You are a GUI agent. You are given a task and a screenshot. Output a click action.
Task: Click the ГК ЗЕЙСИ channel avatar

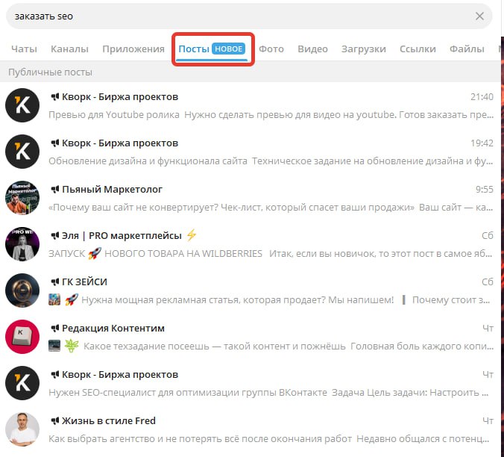click(x=22, y=290)
